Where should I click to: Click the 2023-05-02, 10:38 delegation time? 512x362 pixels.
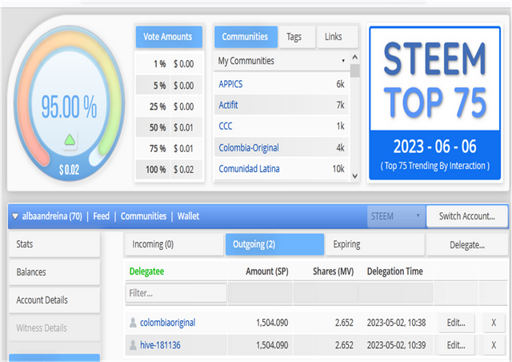click(x=396, y=323)
